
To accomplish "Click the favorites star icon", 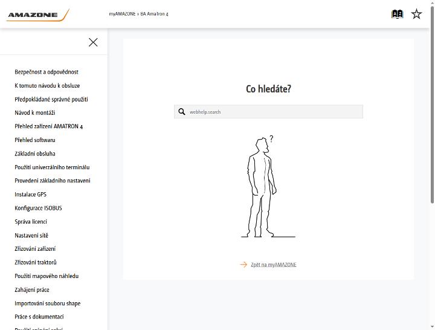I will tap(416, 14).
